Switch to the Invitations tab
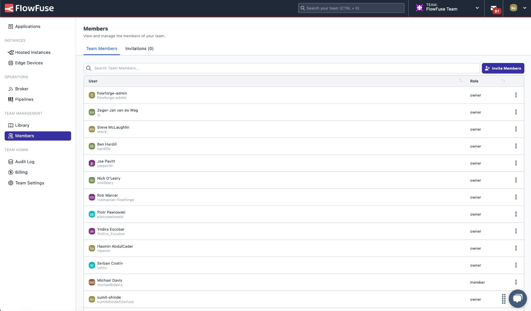The image size is (531, 311). pyautogui.click(x=139, y=48)
